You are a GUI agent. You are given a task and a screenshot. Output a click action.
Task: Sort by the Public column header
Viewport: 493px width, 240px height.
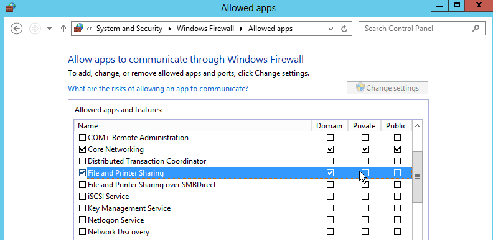click(396, 126)
